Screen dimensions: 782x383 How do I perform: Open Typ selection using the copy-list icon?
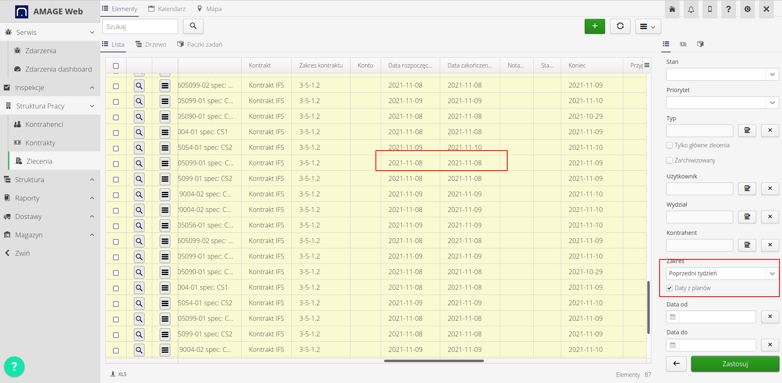[747, 131]
